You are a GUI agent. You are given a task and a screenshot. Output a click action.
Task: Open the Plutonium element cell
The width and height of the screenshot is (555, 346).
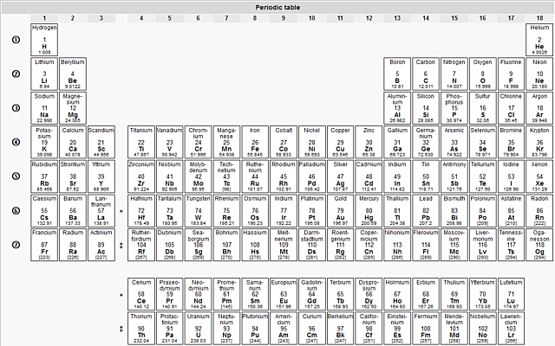[x=255, y=328]
